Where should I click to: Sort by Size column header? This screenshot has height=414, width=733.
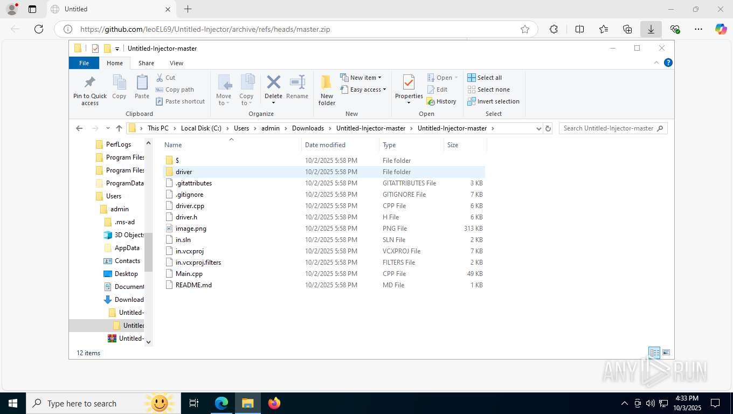coord(465,145)
